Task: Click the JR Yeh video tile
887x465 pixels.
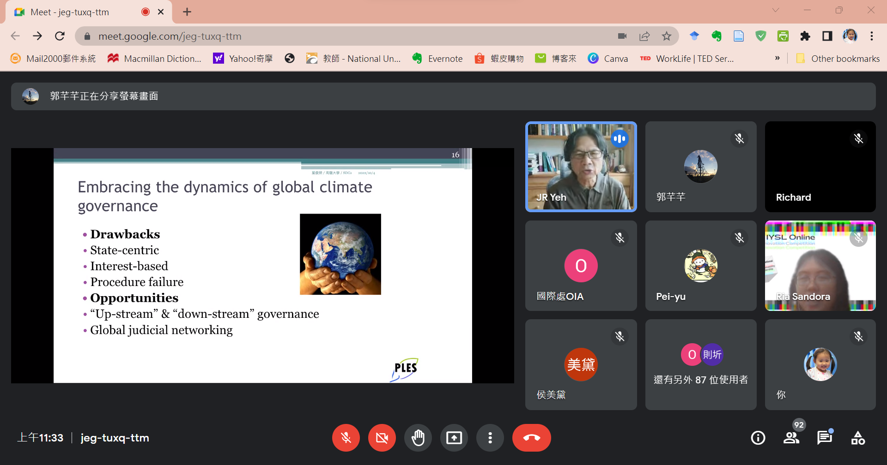Action: click(x=581, y=167)
